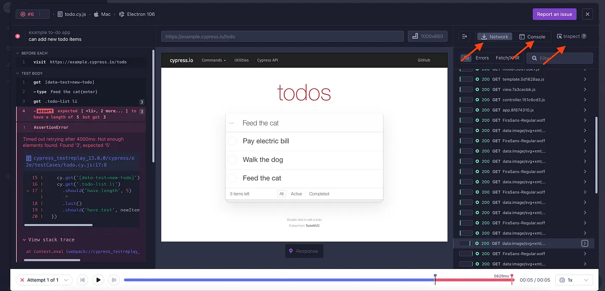Image resolution: width=605 pixels, height=291 pixels.
Task: Click the network Filter input field
Action: 560,58
